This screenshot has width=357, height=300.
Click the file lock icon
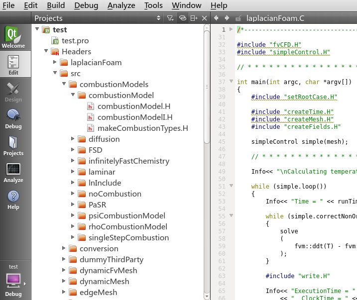238,18
